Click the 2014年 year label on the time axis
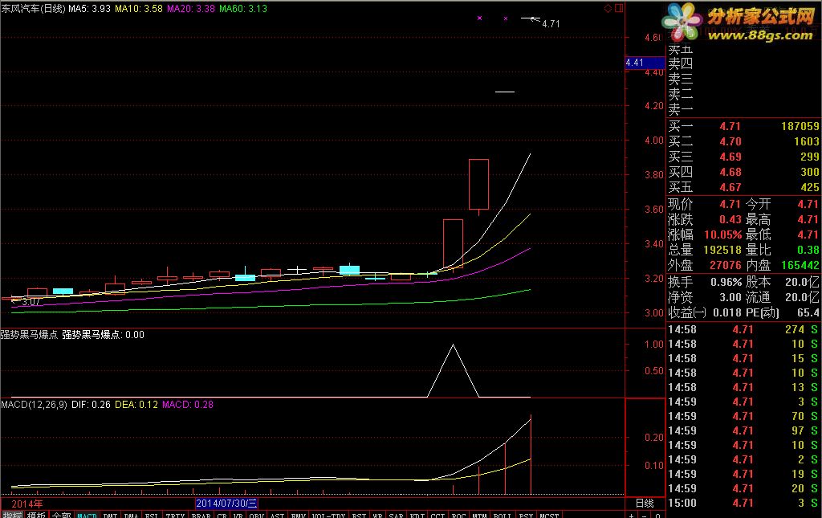The image size is (822, 518). pyautogui.click(x=27, y=504)
